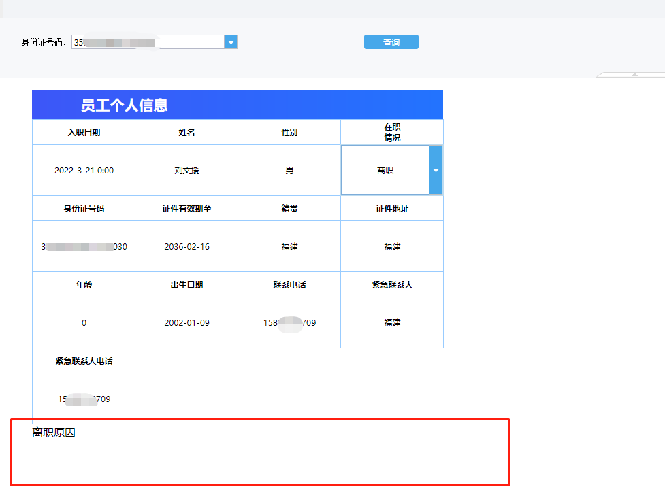
Task: Collapse the query panel with the triangle handle
Action: [634, 74]
